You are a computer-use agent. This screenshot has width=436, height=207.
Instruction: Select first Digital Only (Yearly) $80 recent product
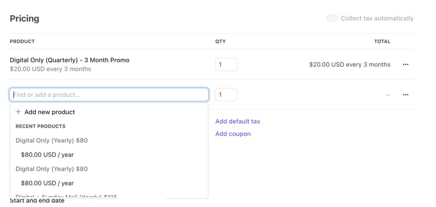pos(52,140)
